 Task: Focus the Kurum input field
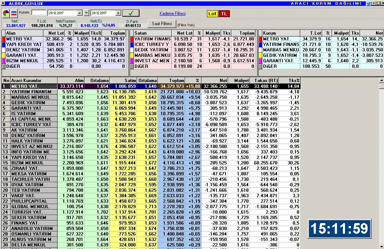39,12
